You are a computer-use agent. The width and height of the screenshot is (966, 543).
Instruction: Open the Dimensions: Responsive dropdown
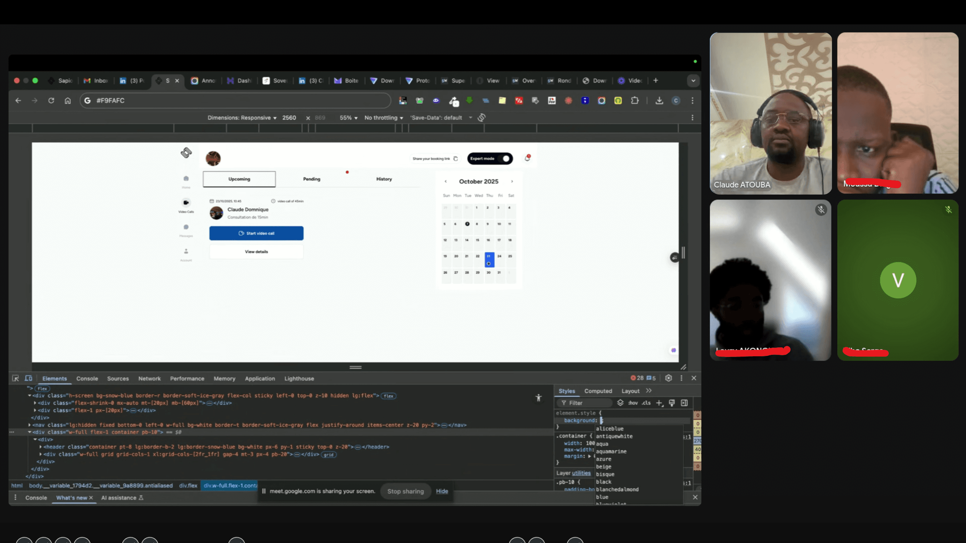click(x=242, y=118)
